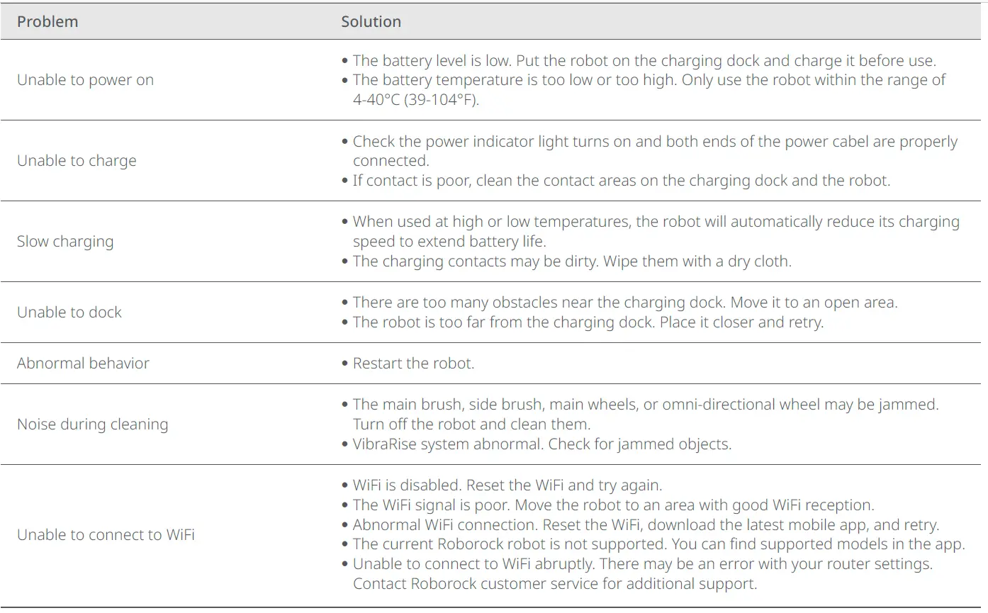Click the 'too many obstacles' solution line
Viewport: 988px width, 613px height.
[625, 303]
